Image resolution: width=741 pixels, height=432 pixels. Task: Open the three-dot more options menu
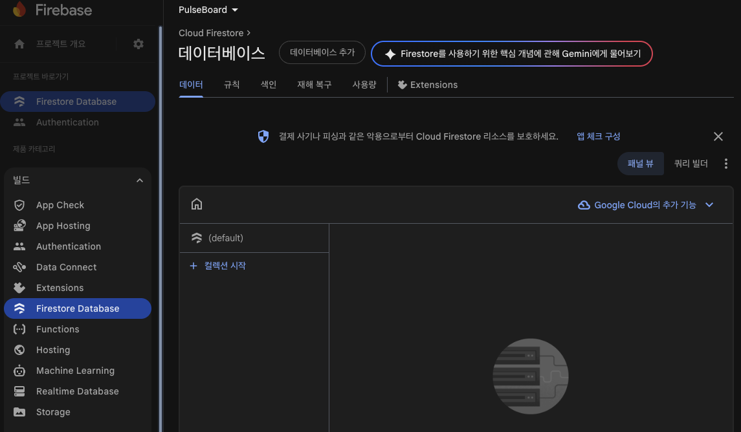click(x=726, y=164)
